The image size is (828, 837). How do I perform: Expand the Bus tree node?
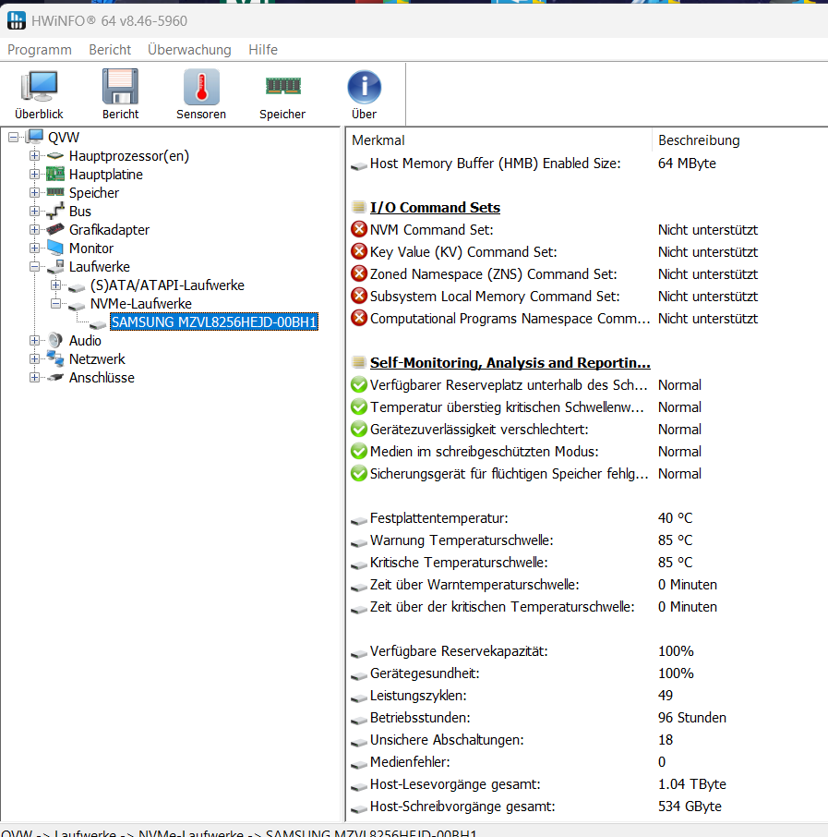click(35, 212)
